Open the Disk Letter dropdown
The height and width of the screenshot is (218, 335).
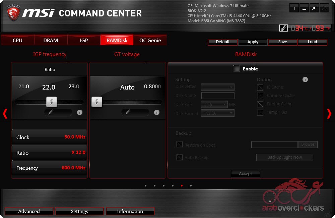[217, 87]
